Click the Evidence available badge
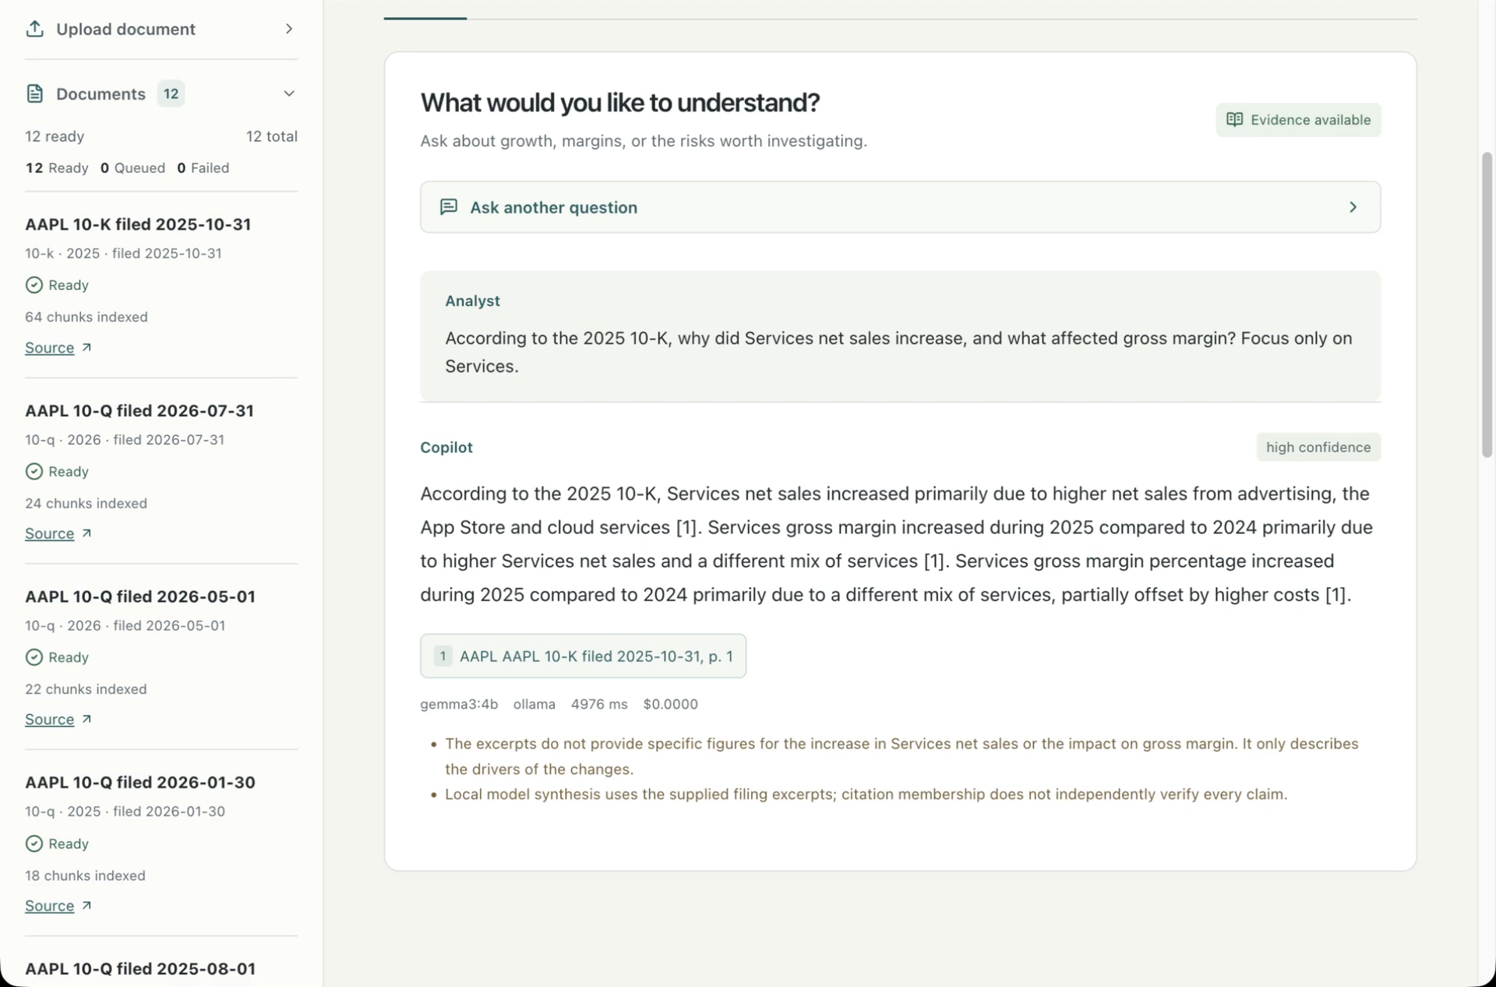 [x=1298, y=120]
